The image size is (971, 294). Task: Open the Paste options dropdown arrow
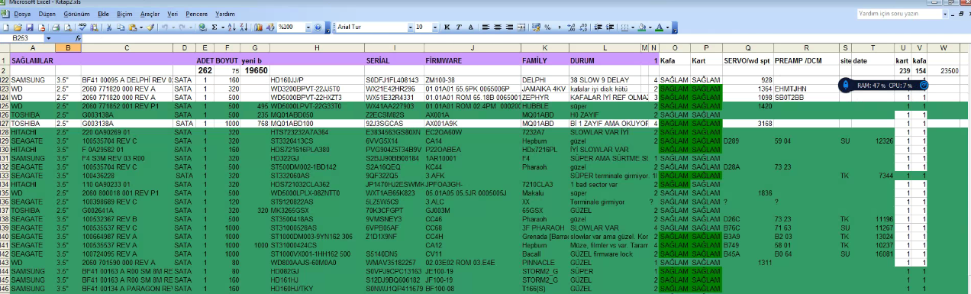[141, 27]
